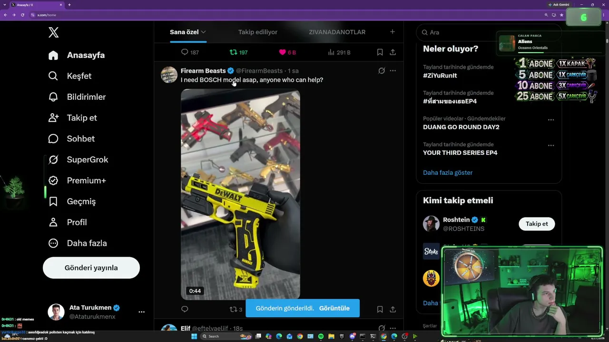The image size is (609, 342).
Task: Open options for YOUR THIRD SERIES EP4 trend
Action: [551, 145]
